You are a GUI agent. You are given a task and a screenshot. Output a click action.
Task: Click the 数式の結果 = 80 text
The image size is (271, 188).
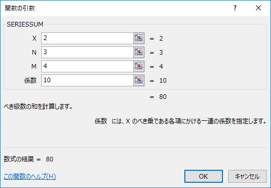[x=28, y=159]
